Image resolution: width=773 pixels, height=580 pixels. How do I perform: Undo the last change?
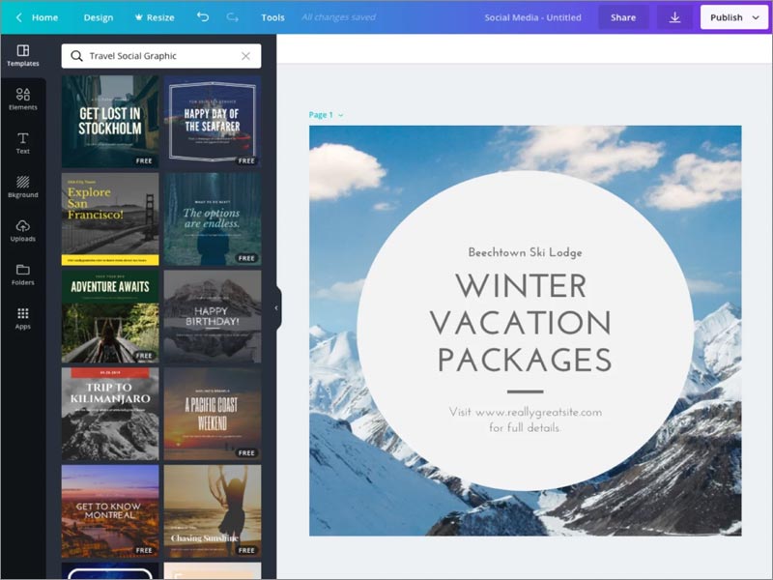pyautogui.click(x=204, y=16)
